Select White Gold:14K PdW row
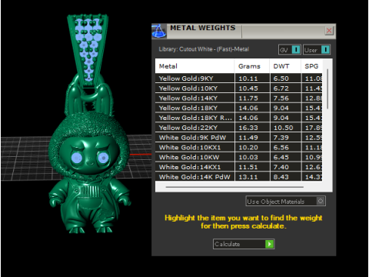 coord(239,177)
